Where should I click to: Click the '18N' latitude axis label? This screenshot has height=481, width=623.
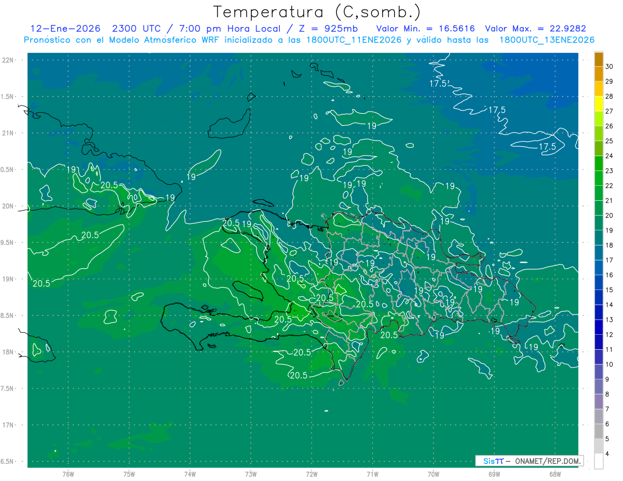click(x=8, y=352)
